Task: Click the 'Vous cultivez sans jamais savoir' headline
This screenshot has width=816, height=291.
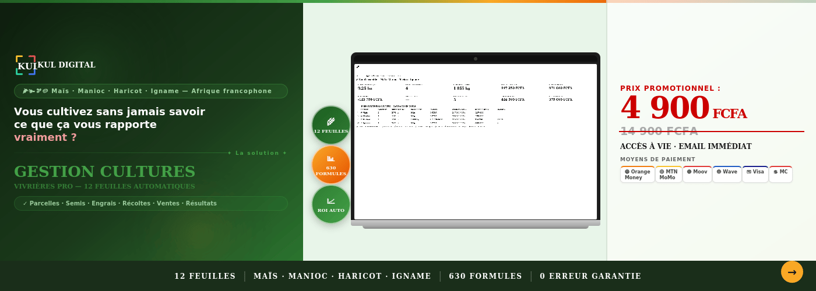Action: point(110,112)
